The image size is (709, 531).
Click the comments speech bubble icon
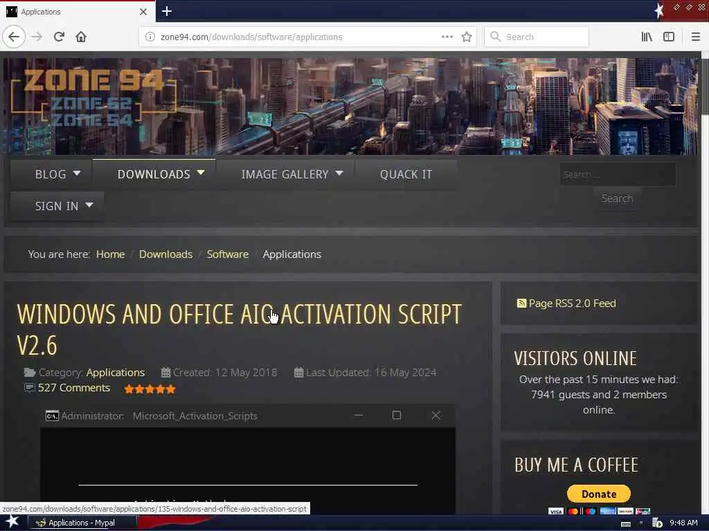[x=29, y=388]
